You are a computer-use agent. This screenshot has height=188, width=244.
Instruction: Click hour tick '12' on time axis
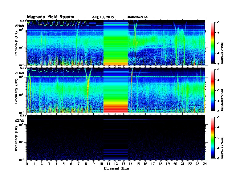(x=116, y=164)
